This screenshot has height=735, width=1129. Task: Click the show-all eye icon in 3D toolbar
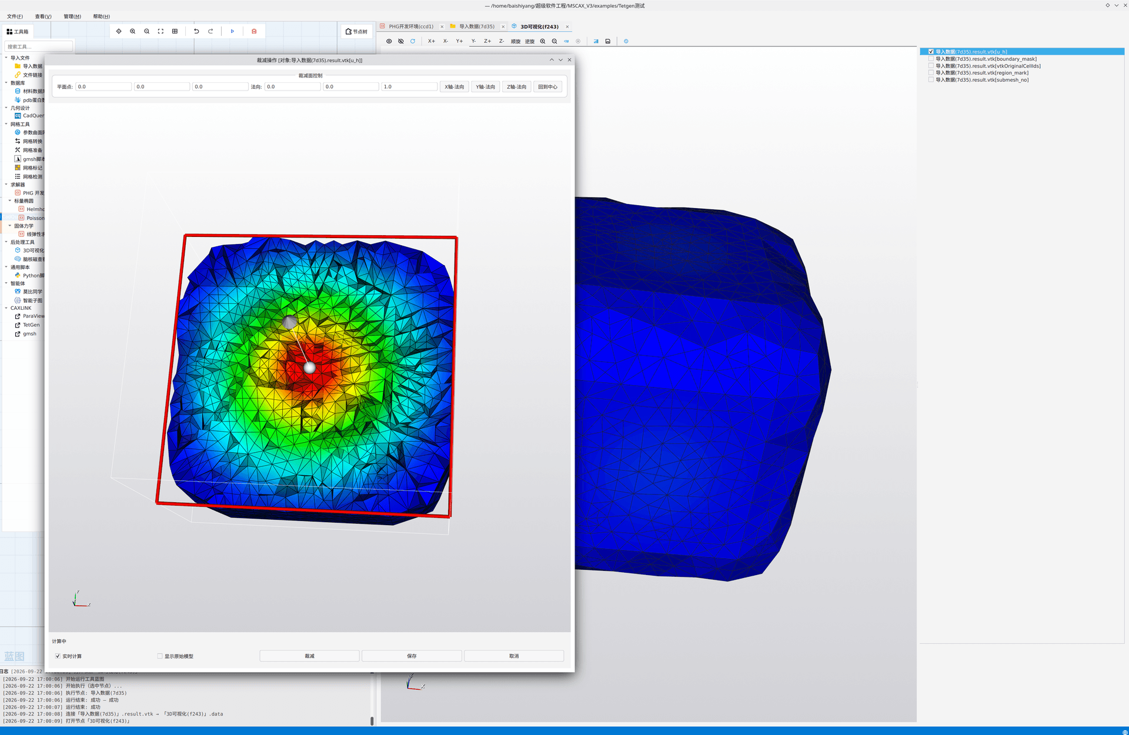pyautogui.click(x=389, y=41)
